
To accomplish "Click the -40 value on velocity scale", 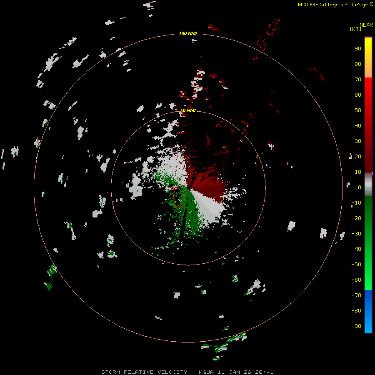I will click(x=356, y=249).
